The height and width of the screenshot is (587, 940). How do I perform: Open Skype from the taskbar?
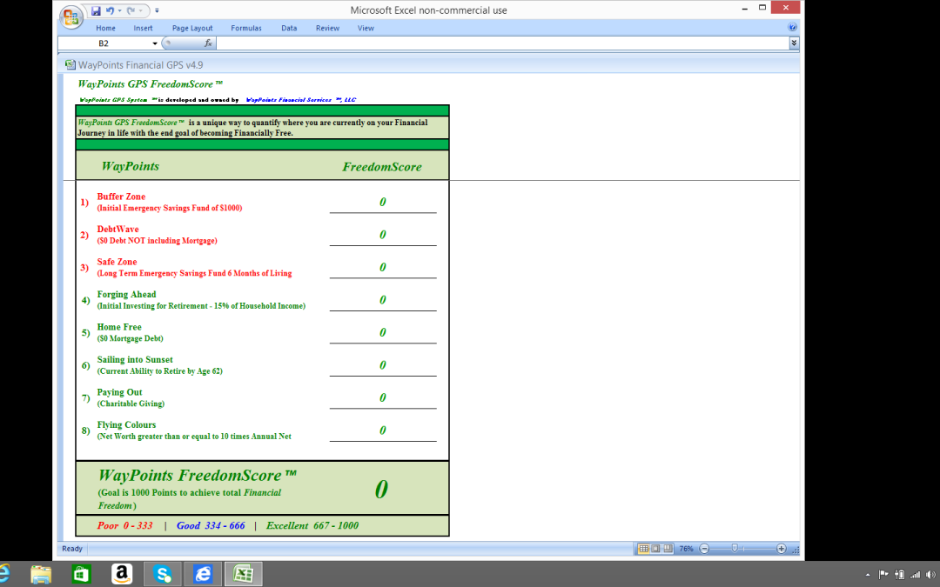(163, 574)
